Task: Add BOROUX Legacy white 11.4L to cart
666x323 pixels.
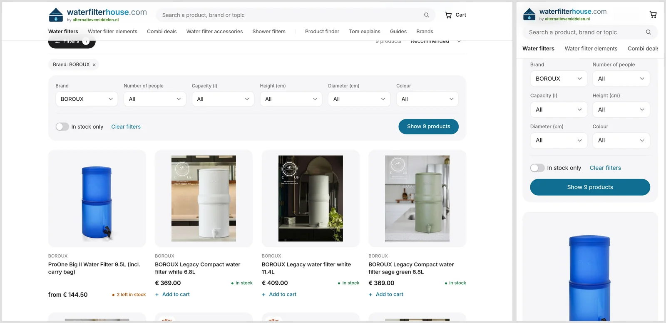Action: point(279,294)
